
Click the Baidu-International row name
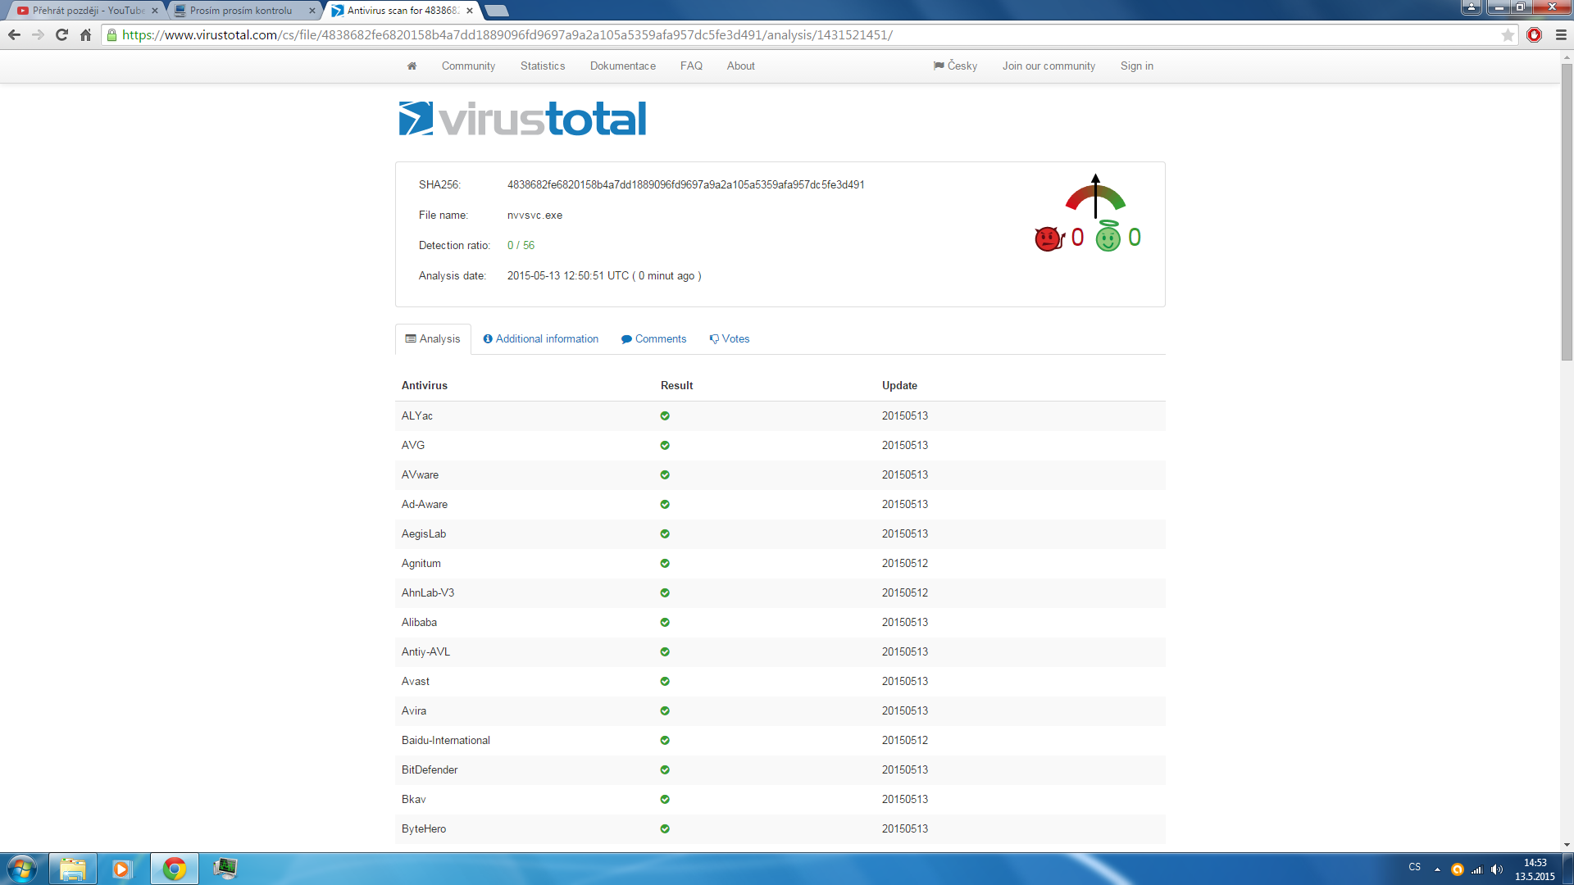pos(446,741)
